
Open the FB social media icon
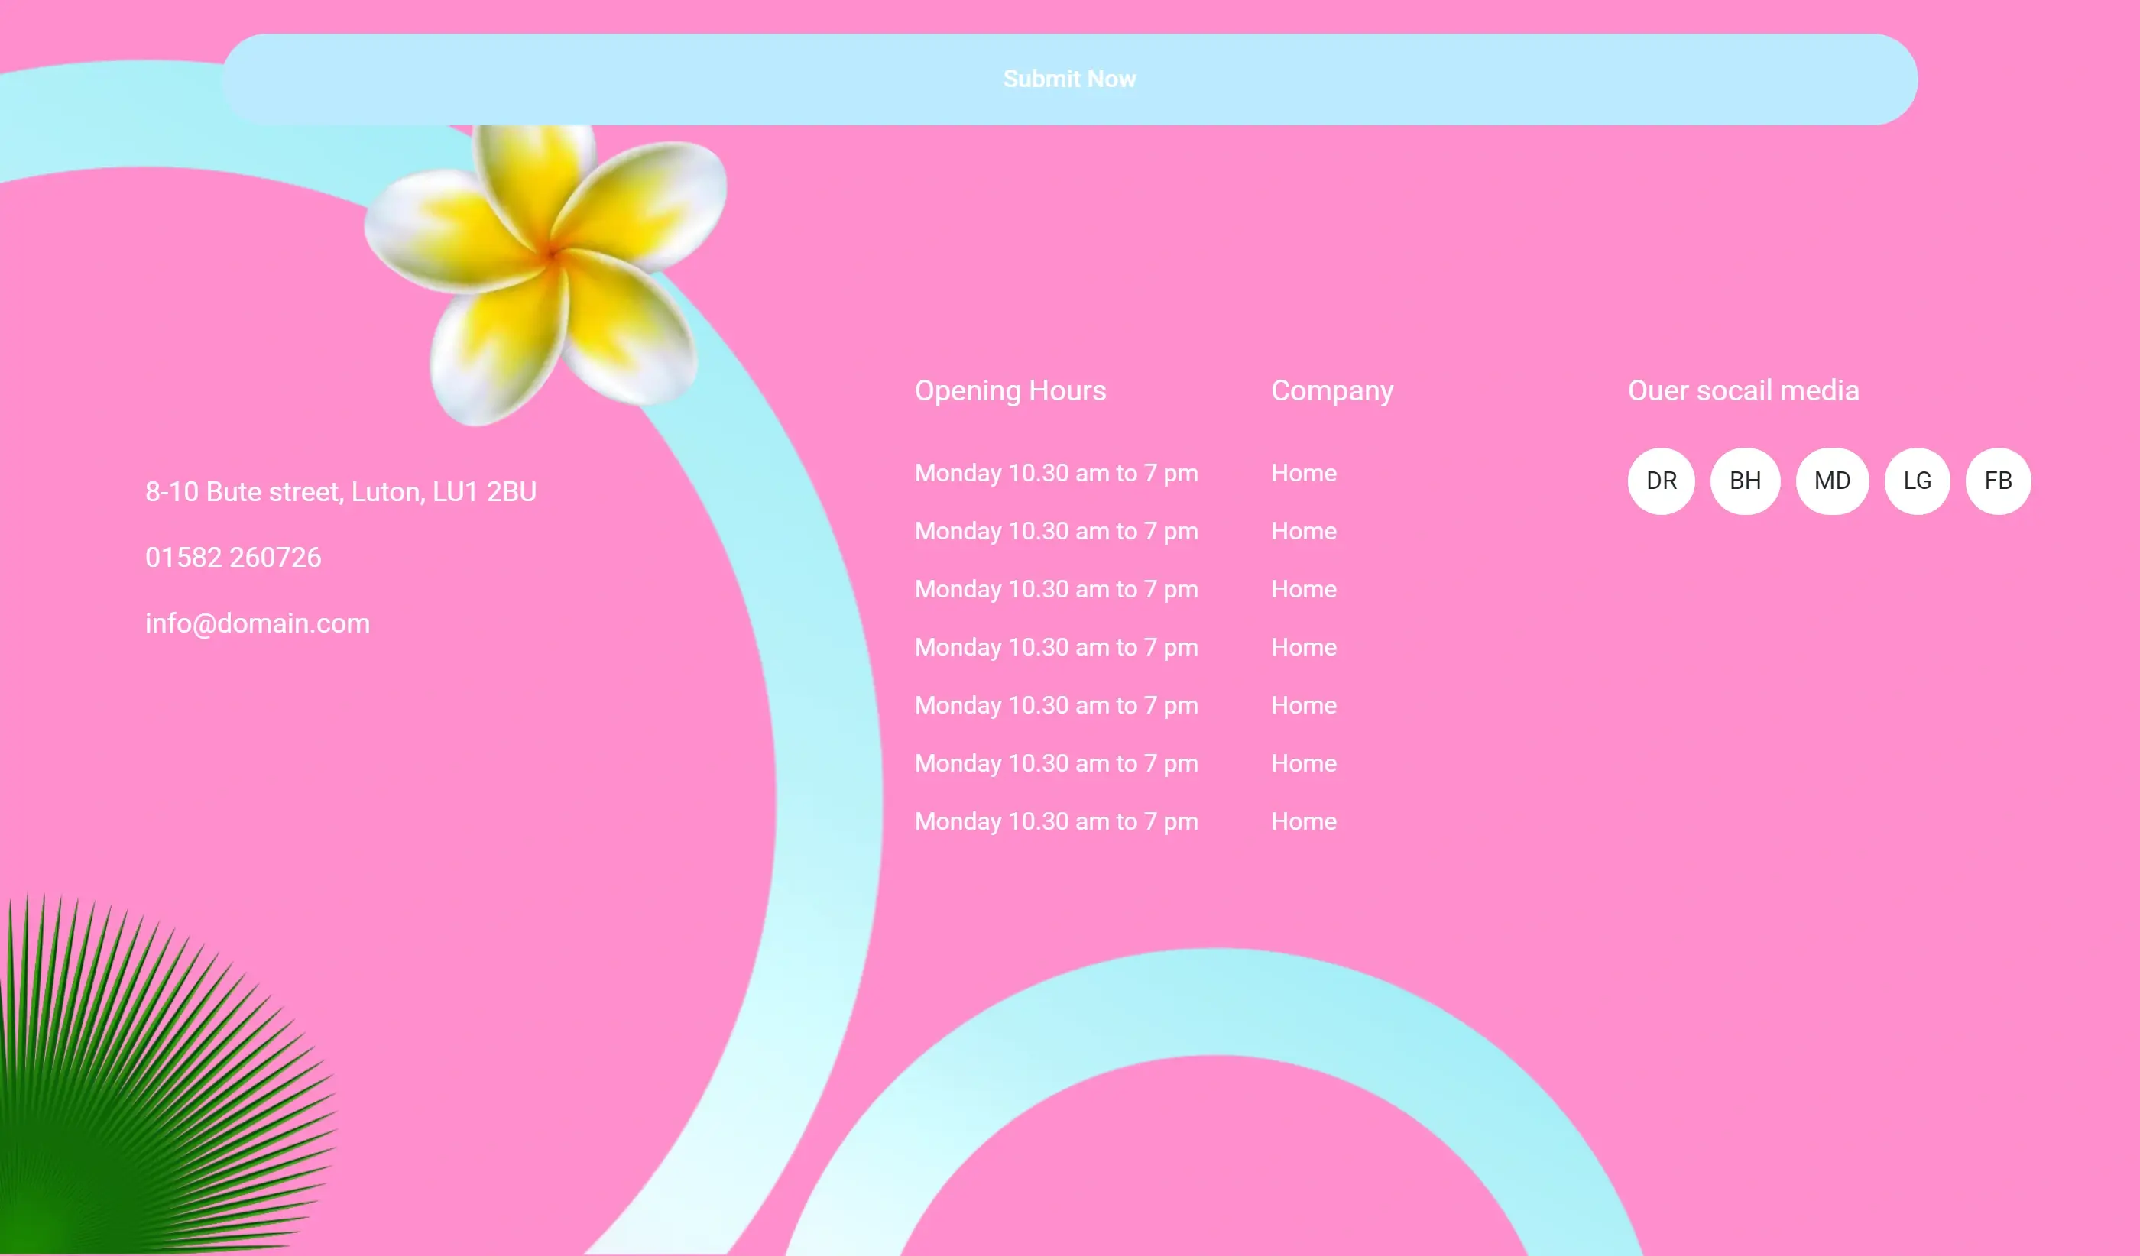click(1998, 481)
